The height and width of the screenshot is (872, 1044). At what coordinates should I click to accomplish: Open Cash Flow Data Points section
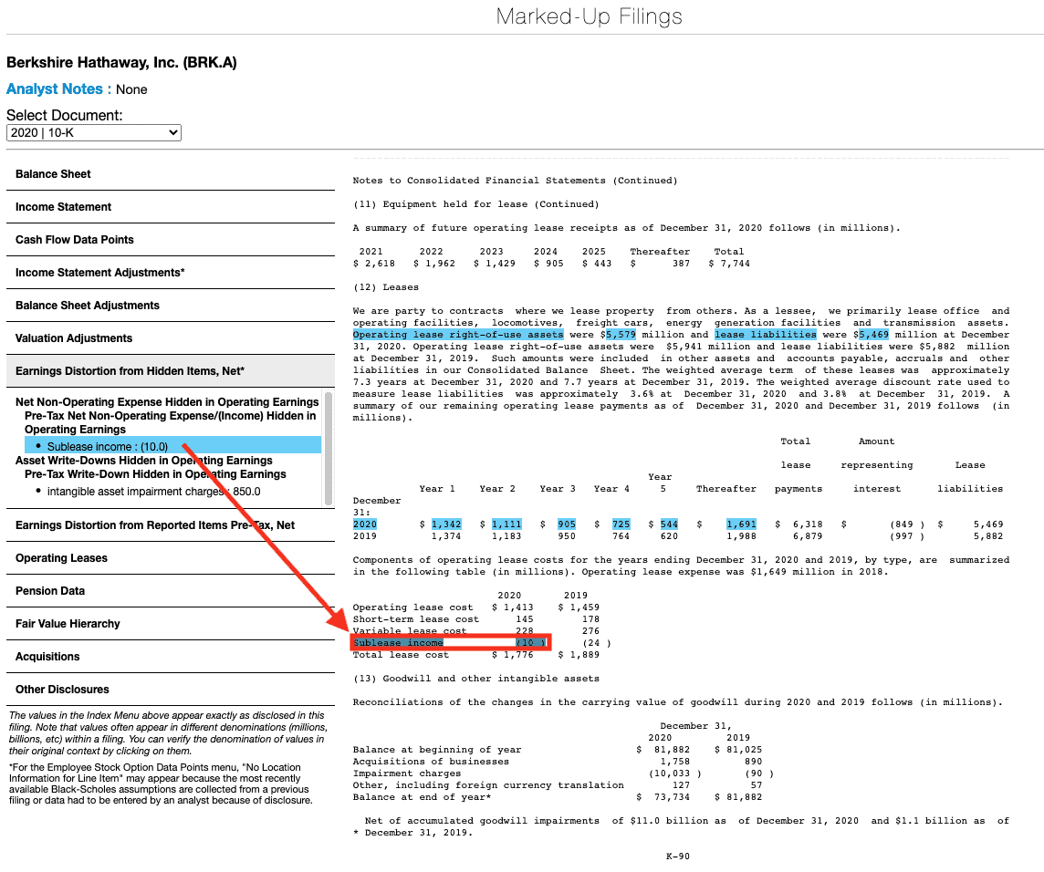171,240
